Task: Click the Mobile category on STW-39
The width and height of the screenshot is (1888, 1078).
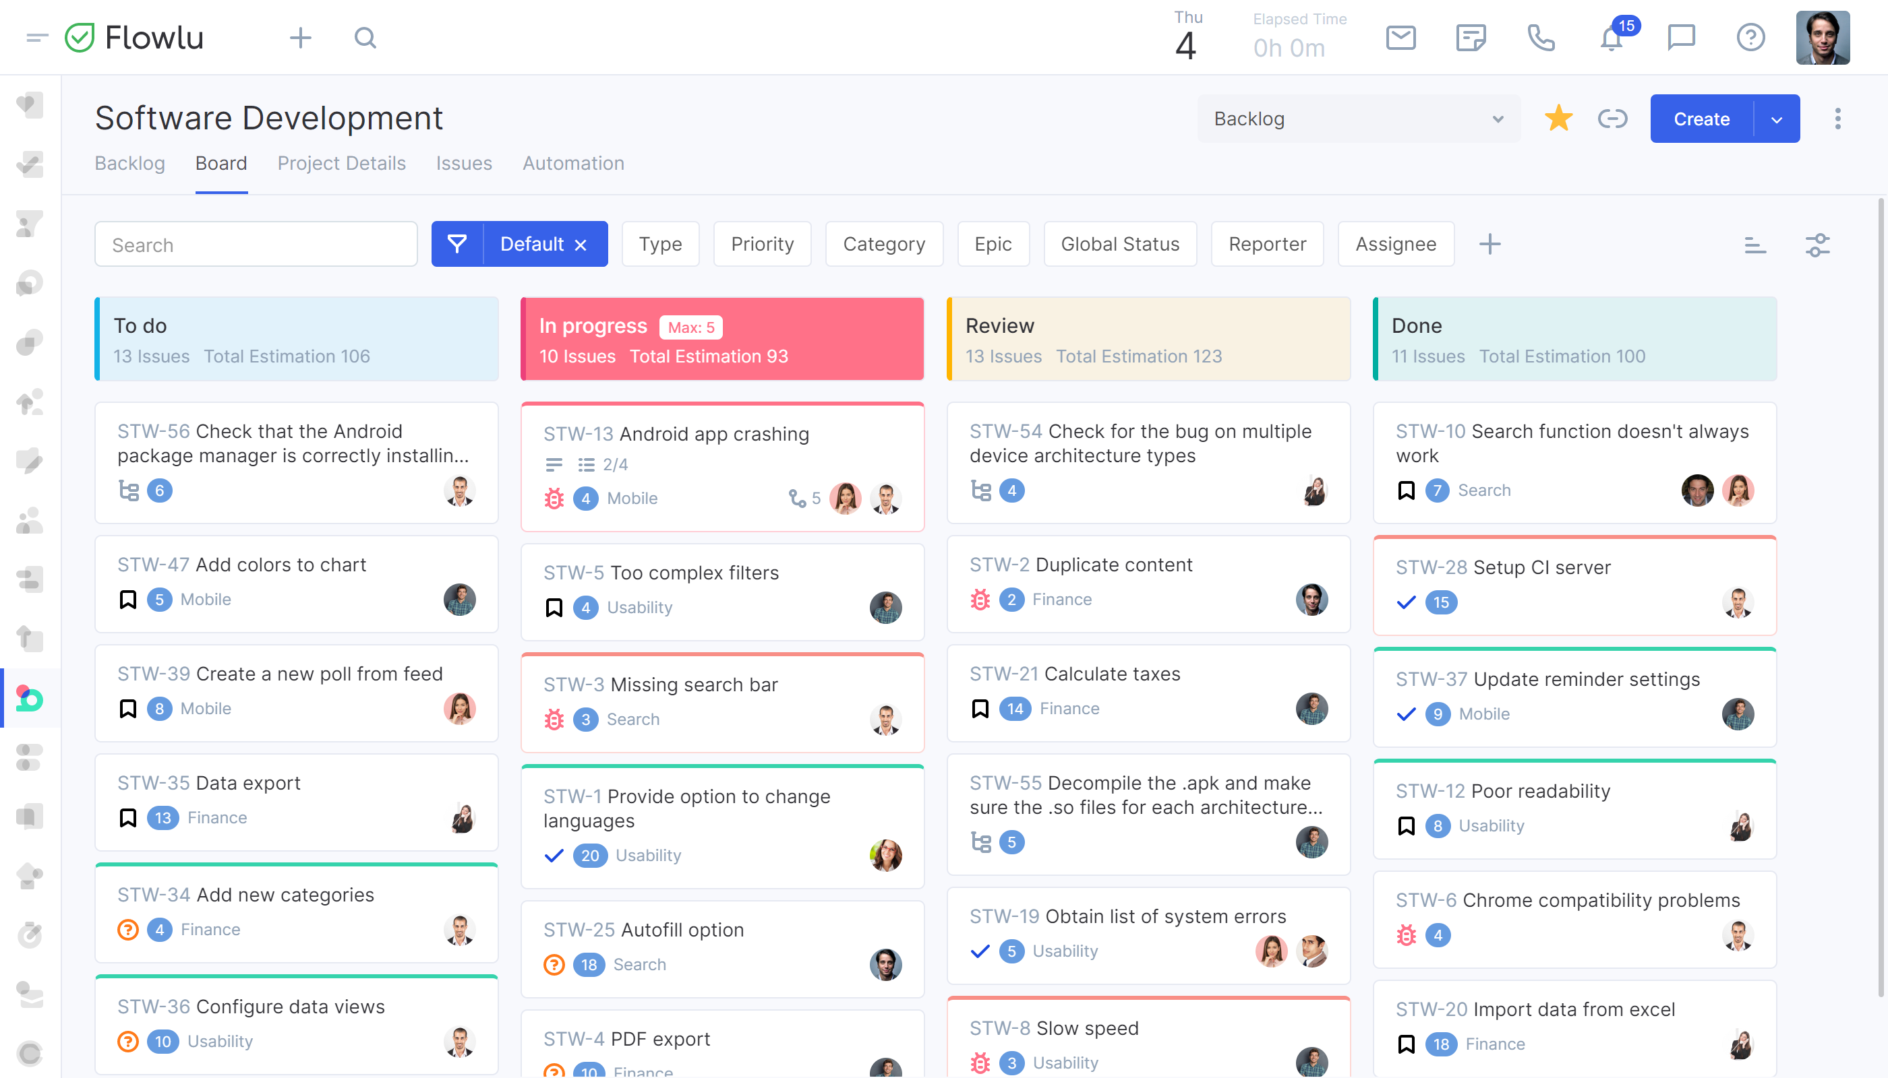Action: (206, 709)
